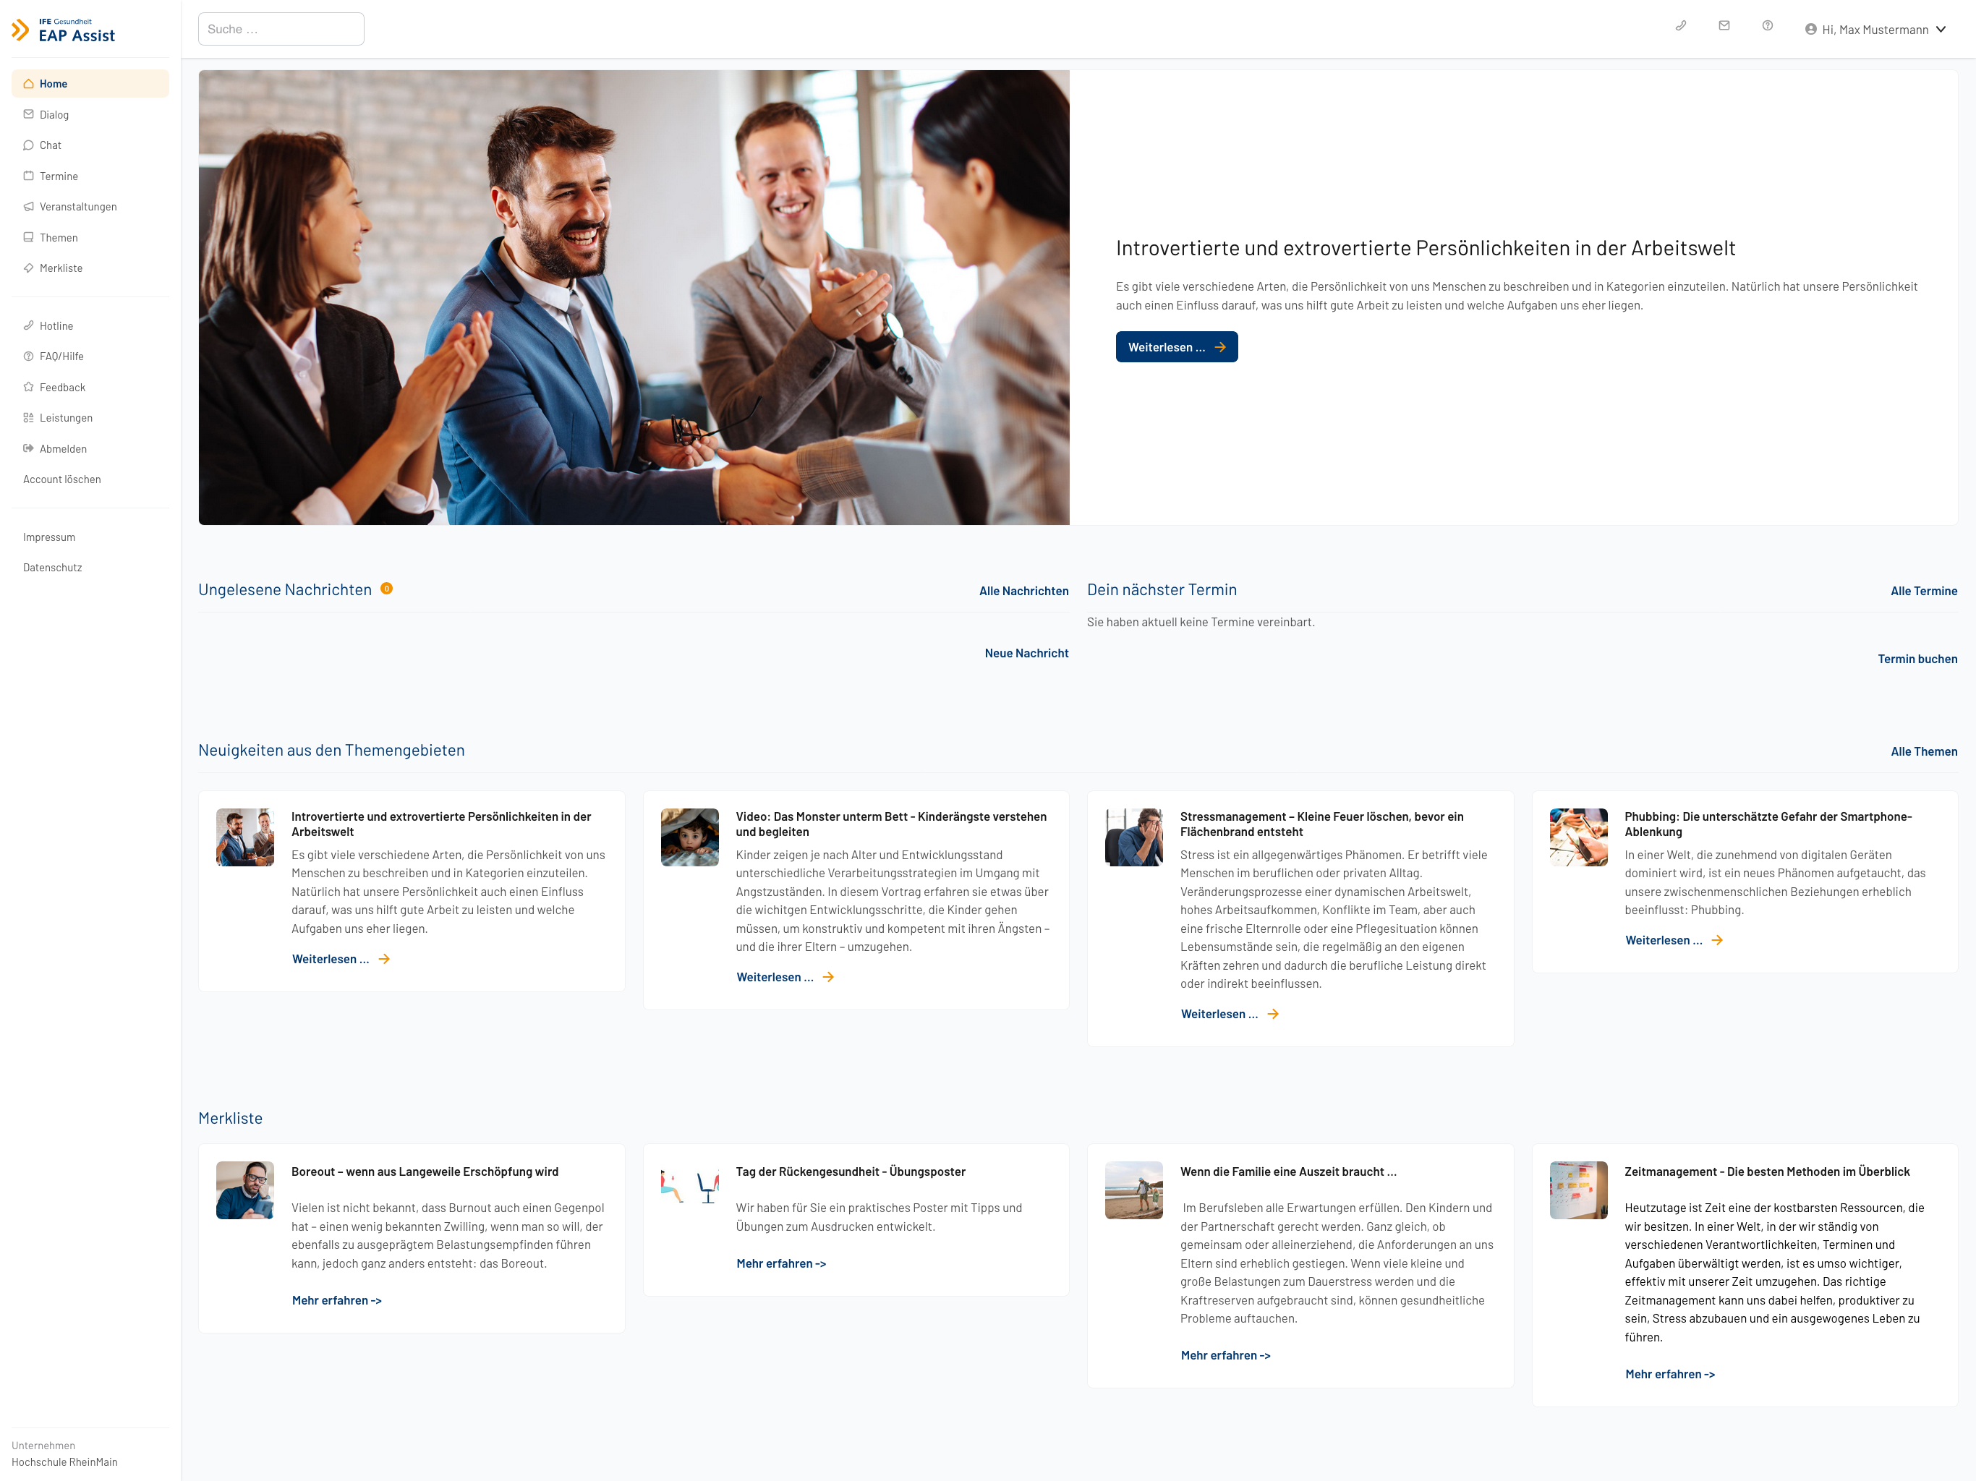Click the Termine calendar icon in sidebar
The width and height of the screenshot is (1976, 1481).
tap(29, 176)
